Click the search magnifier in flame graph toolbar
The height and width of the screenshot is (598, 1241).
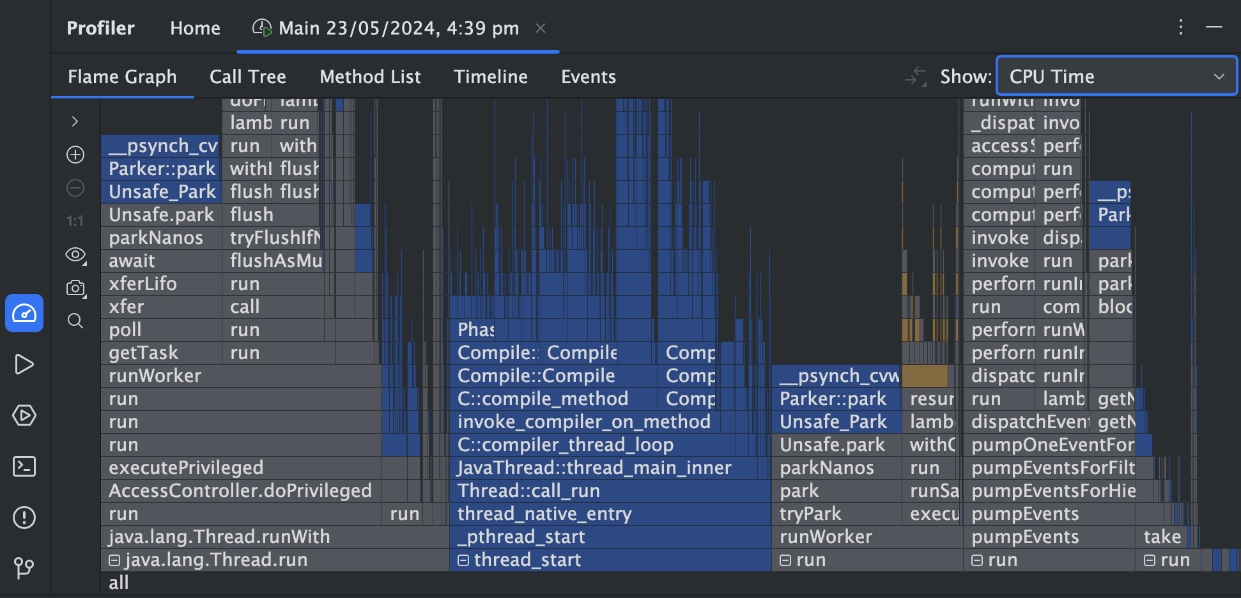[x=75, y=321]
